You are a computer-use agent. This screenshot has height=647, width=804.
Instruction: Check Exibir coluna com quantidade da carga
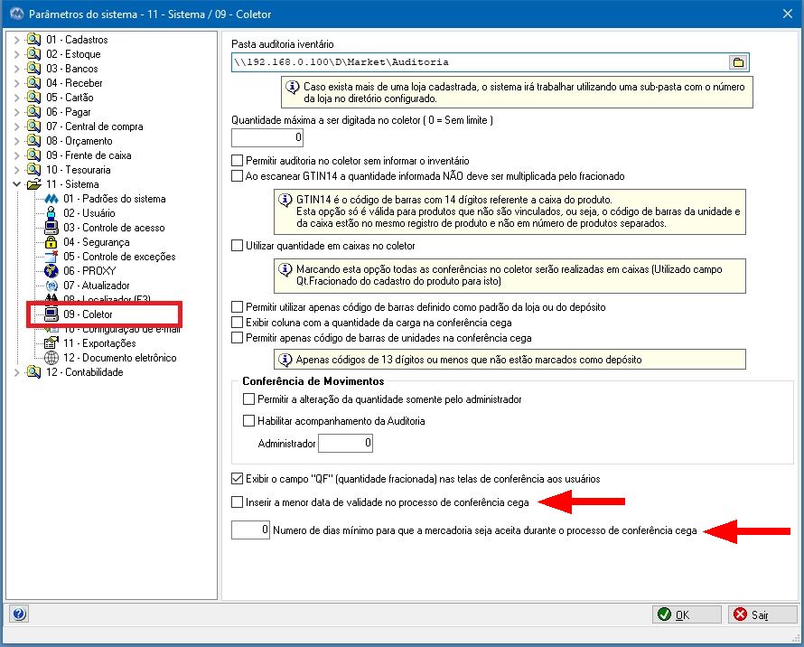click(237, 323)
